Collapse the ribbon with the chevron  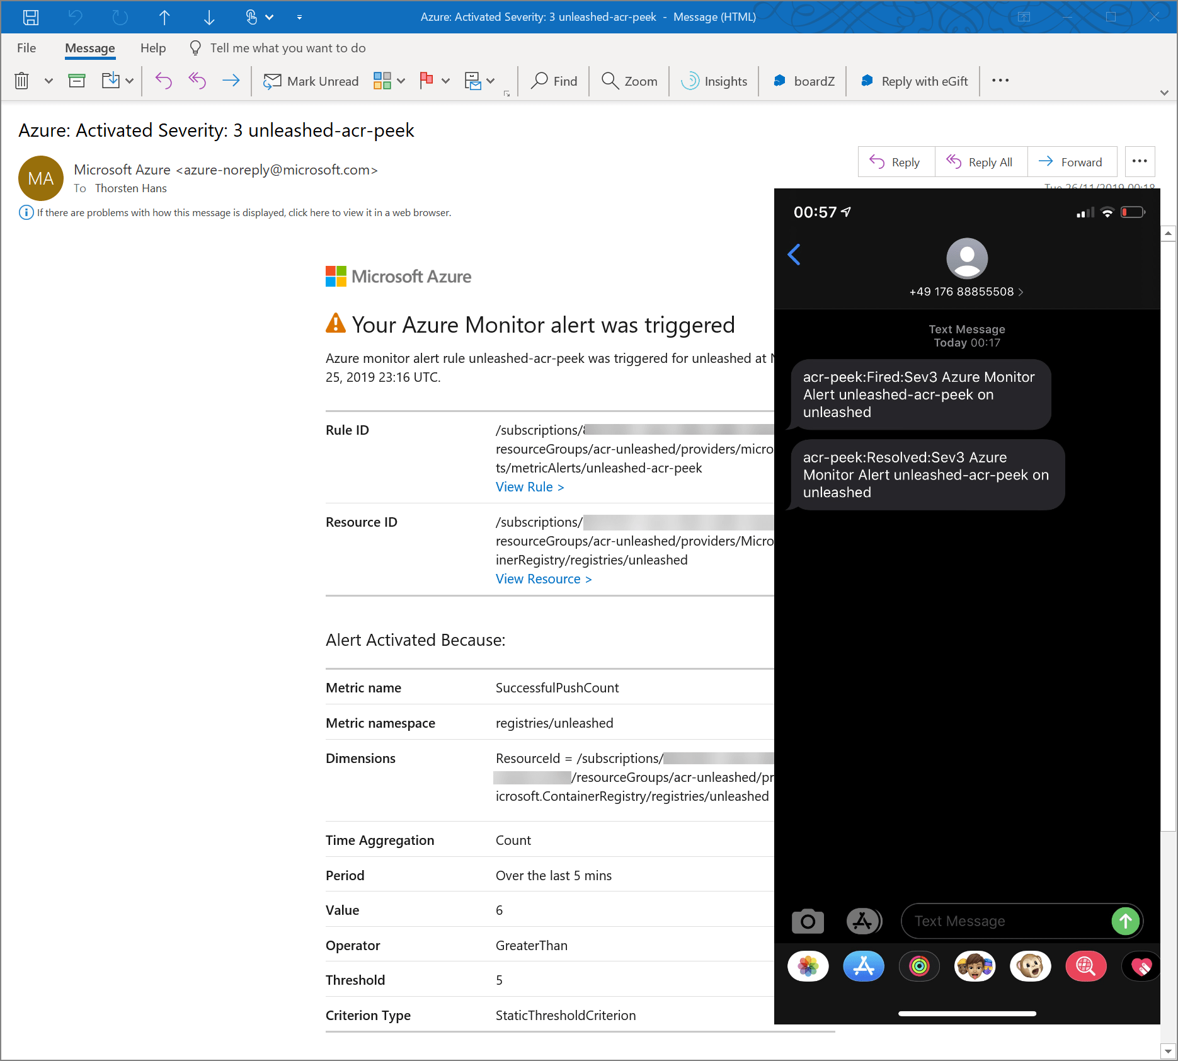[x=1164, y=92]
